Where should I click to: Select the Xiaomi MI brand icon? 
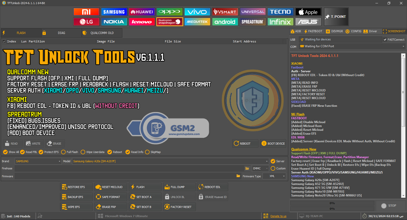coord(86,12)
